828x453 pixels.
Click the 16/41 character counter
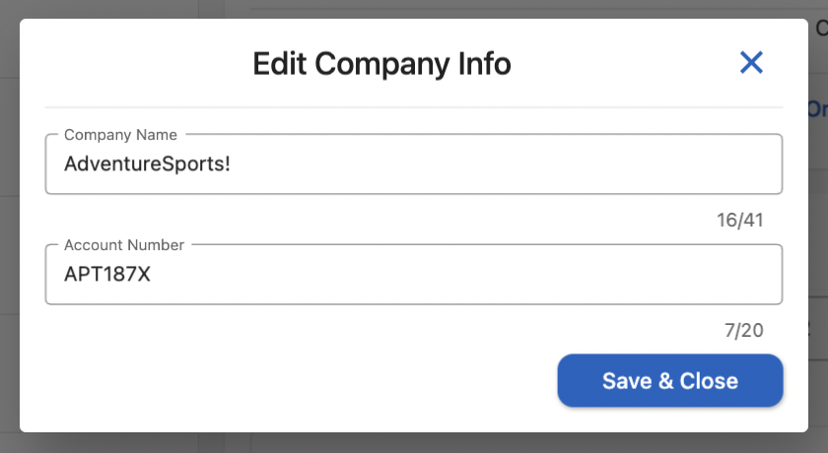[739, 220]
